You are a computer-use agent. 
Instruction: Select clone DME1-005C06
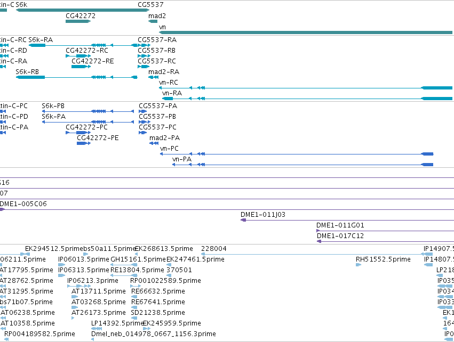(x=227, y=209)
